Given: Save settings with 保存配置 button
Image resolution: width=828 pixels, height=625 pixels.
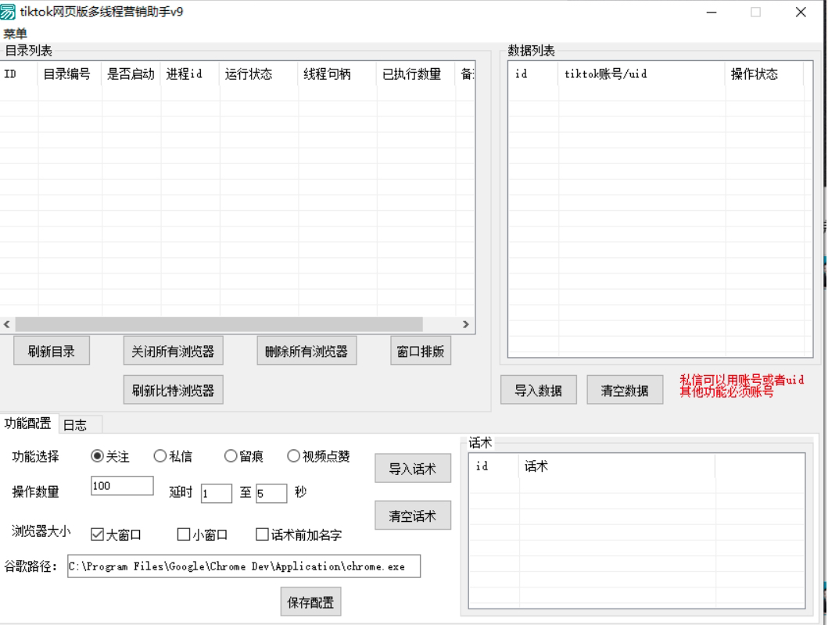Looking at the screenshot, I should click(x=310, y=602).
